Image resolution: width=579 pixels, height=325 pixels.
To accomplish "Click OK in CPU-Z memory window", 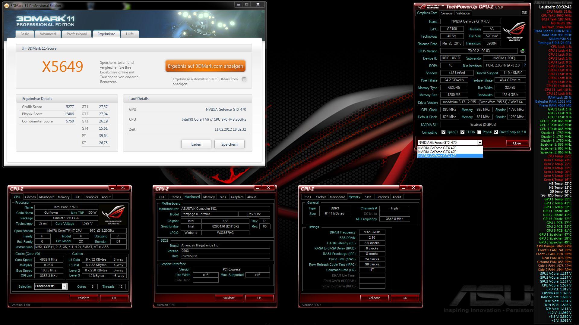I will click(x=405, y=298).
